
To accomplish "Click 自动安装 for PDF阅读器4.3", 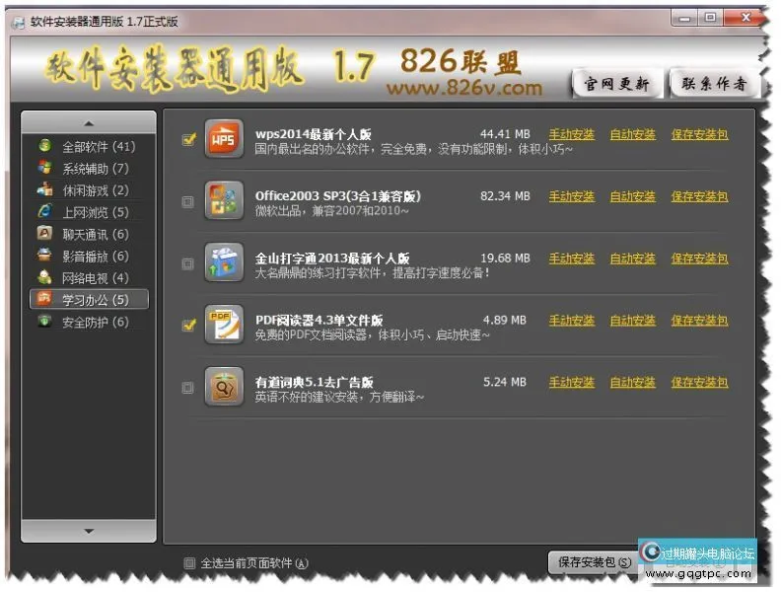I will tap(632, 321).
